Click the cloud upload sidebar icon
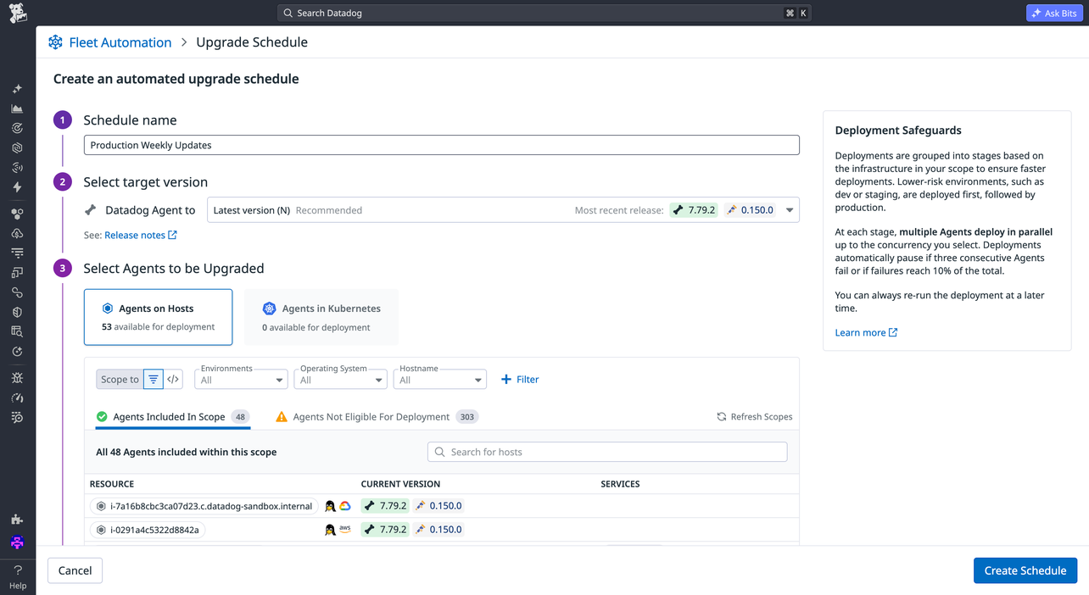This screenshot has width=1089, height=595. pos(17,233)
